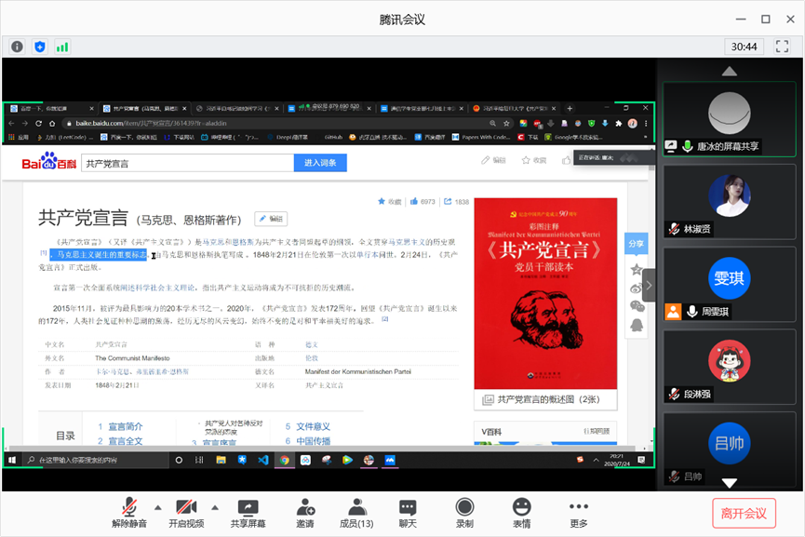The image size is (805, 537).
Task: Select 周雯琪's participant video tile
Action: 730,284
